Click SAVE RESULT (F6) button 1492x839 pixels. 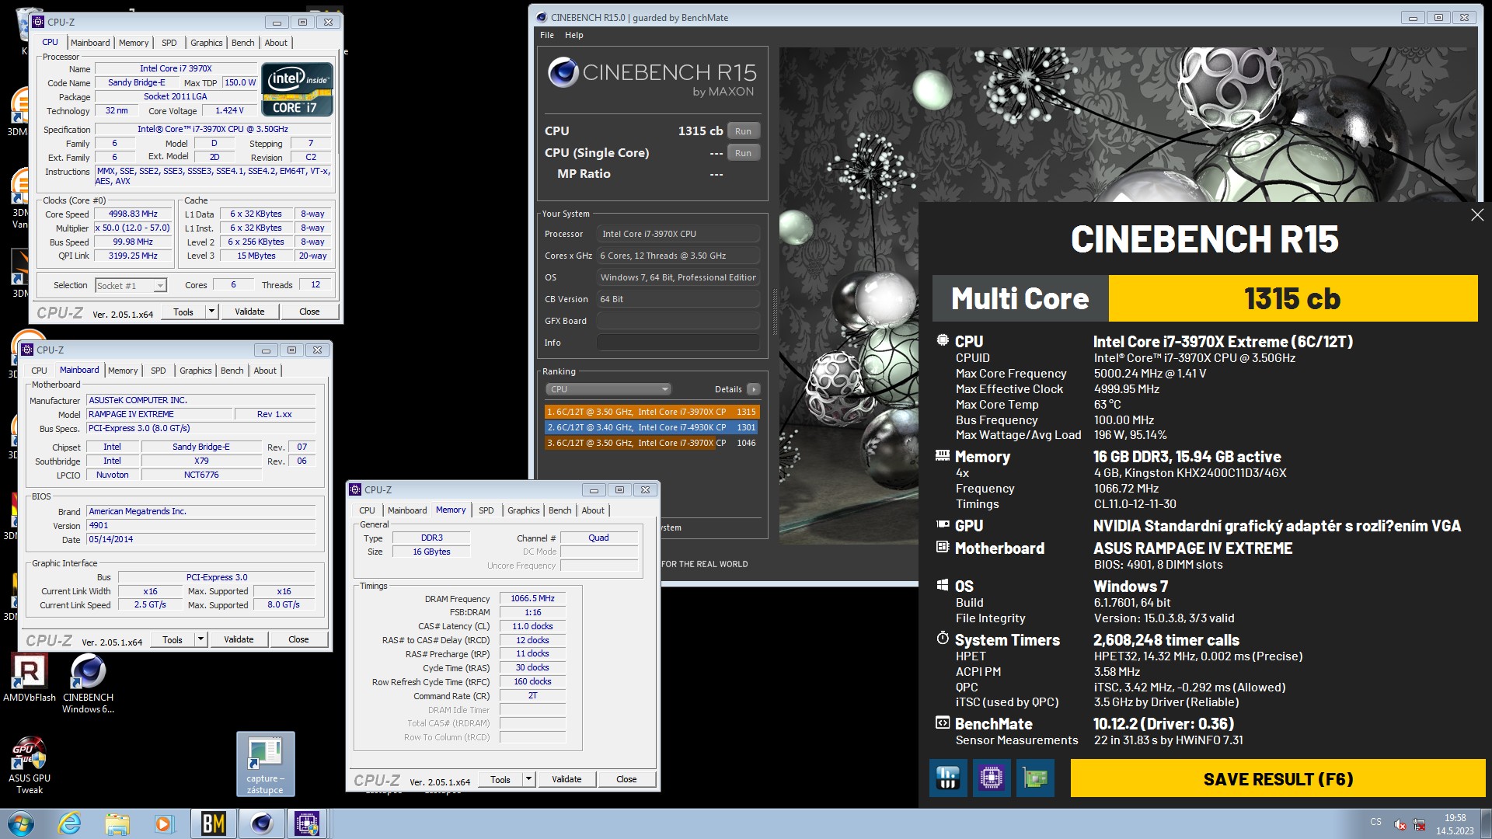click(1278, 778)
